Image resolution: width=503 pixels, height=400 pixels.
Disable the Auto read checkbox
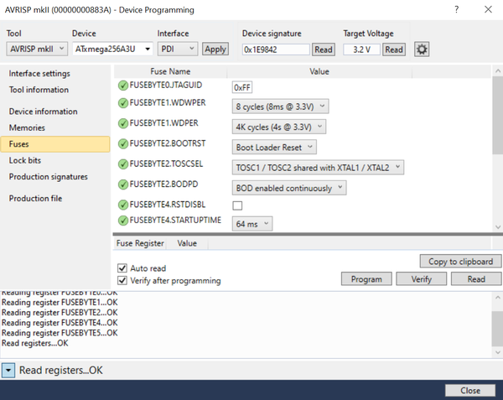(x=122, y=268)
